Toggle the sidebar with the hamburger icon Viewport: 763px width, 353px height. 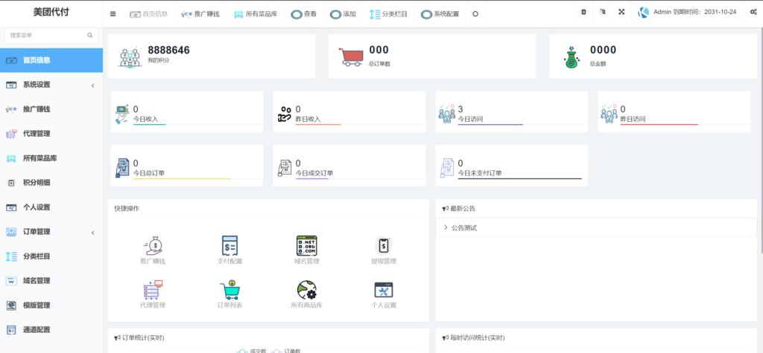click(x=113, y=13)
